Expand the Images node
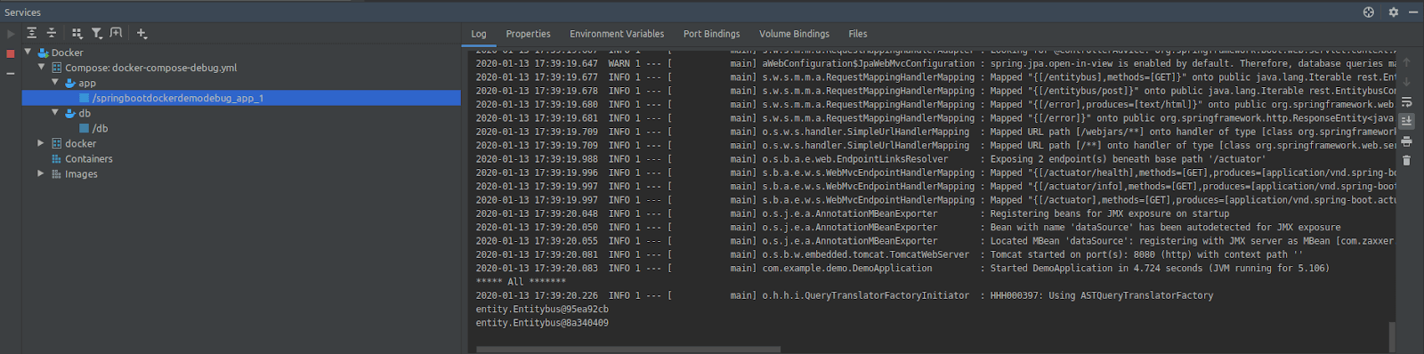 (41, 173)
